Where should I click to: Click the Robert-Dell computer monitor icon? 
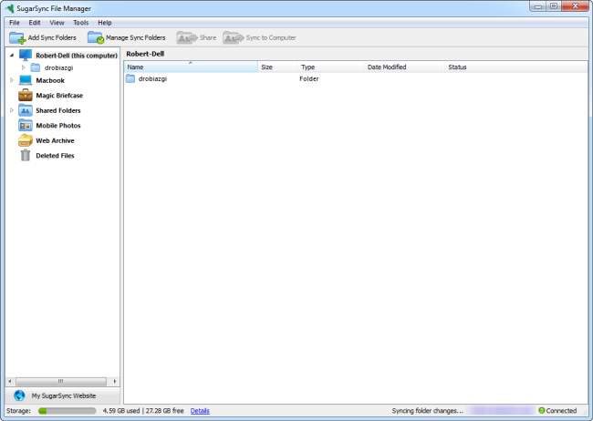(26, 56)
